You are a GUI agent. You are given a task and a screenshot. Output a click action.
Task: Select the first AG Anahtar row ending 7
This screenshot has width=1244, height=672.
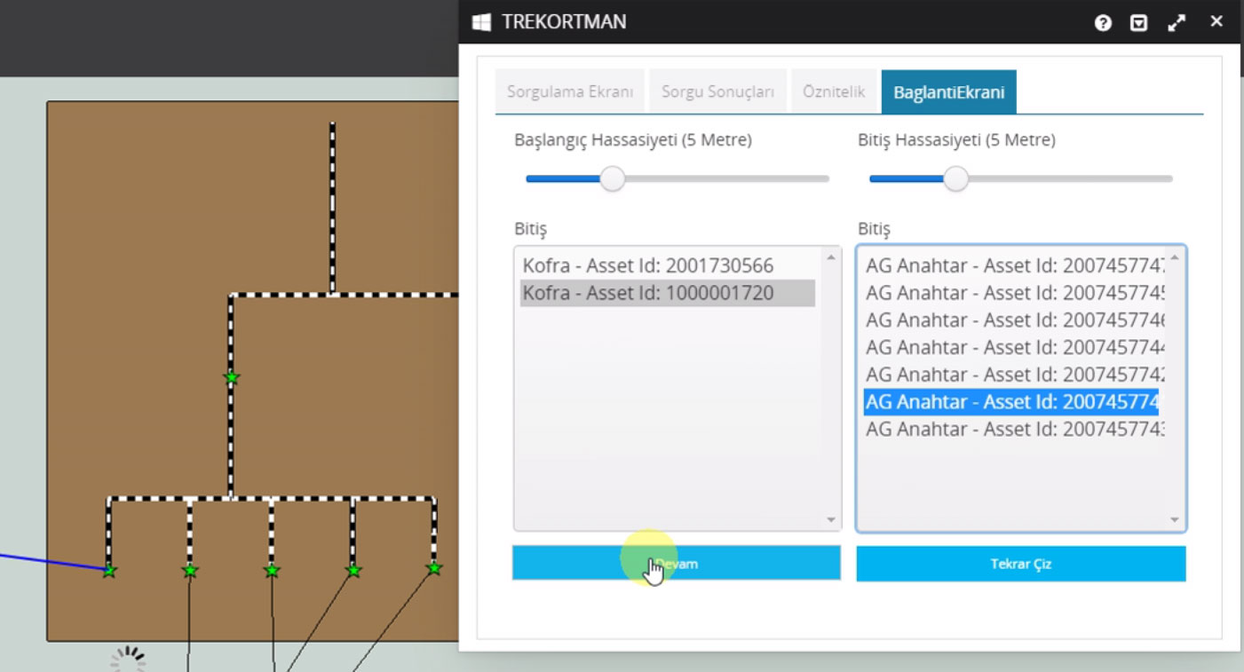pos(1011,265)
